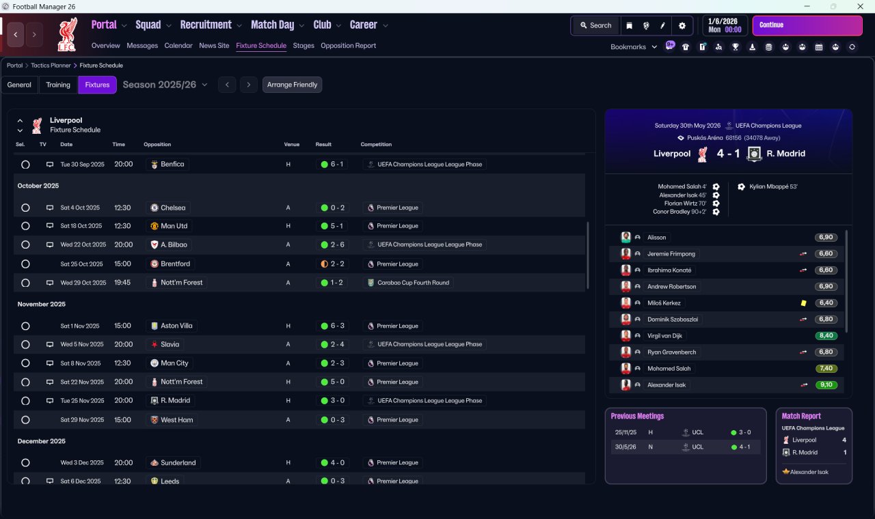This screenshot has height=519, width=875.
Task: Select the Man City fixture radio button
Action: click(x=25, y=363)
